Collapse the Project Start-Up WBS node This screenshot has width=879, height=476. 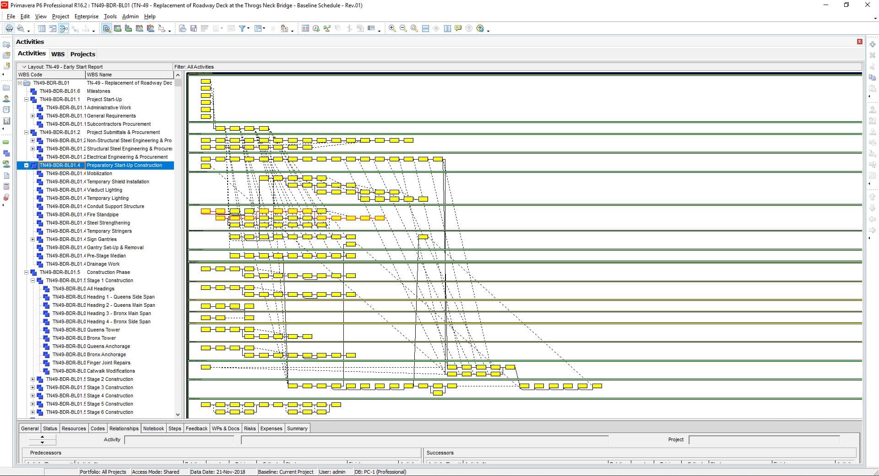pyautogui.click(x=27, y=99)
